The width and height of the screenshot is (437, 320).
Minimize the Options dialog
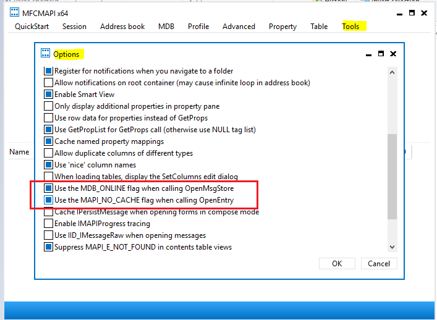[x=368, y=54]
